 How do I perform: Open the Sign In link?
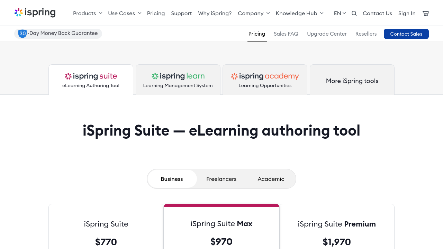point(407,13)
